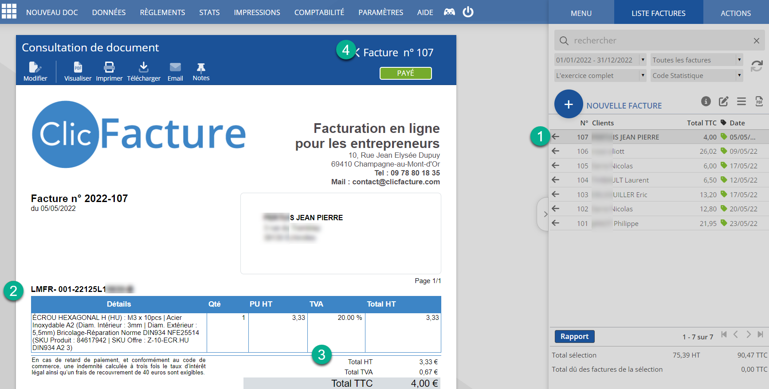Open the L'exercice complet dropdown
The width and height of the screenshot is (769, 389).
[x=600, y=75]
